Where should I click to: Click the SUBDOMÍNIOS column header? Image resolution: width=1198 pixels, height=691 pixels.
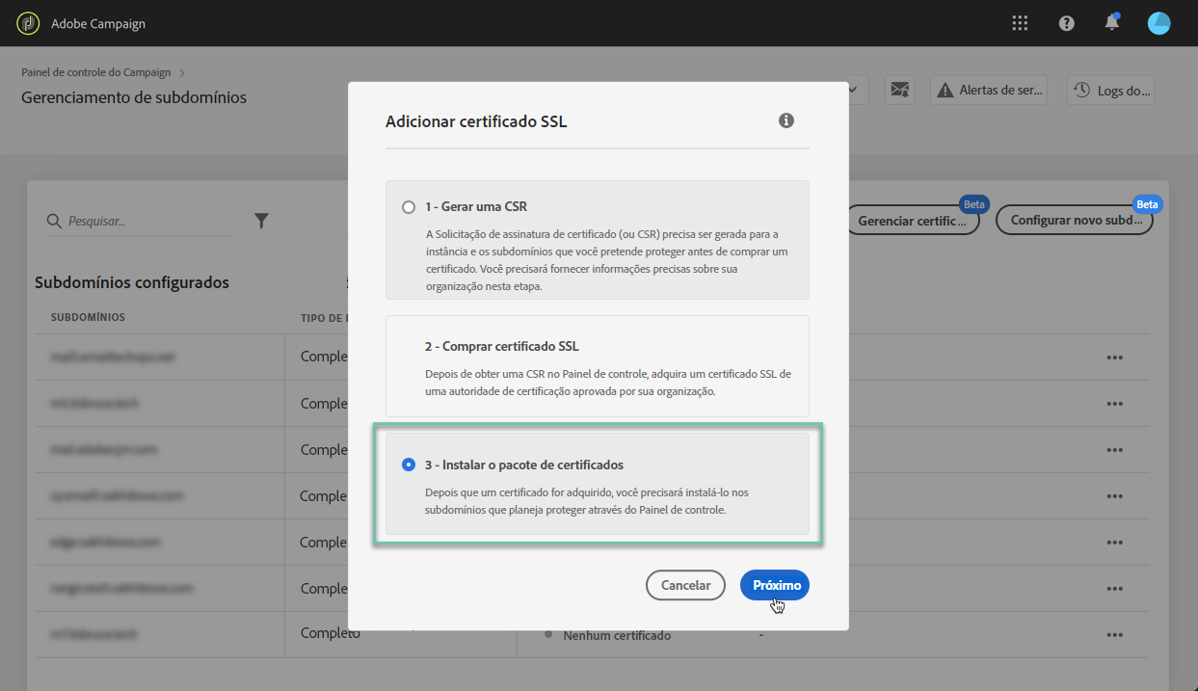88,317
